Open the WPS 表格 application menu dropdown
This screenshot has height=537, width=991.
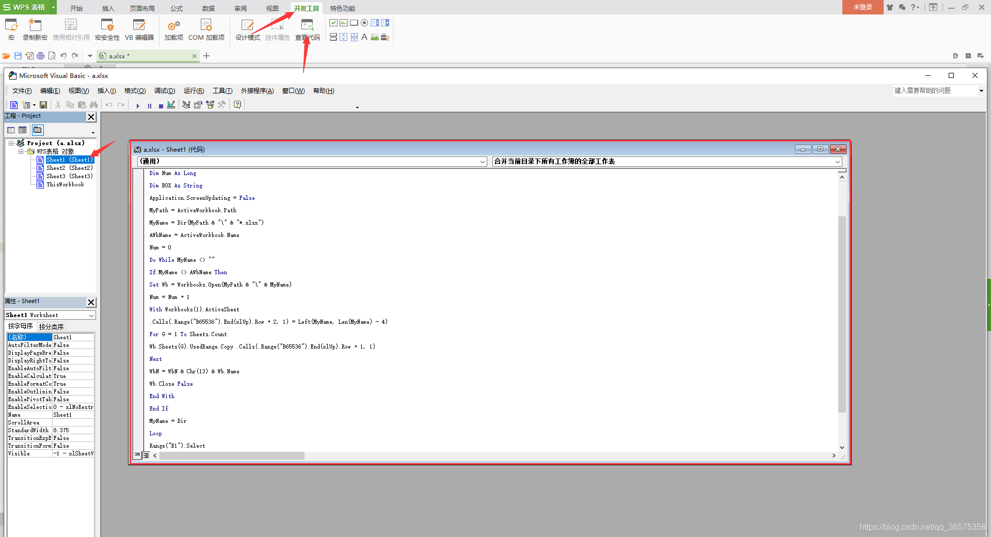coord(53,7)
